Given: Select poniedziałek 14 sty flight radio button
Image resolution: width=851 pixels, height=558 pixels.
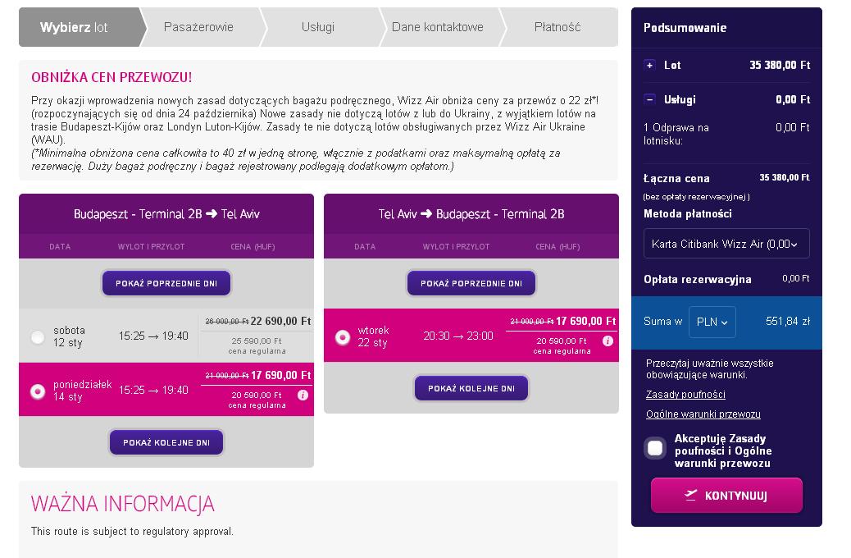Looking at the screenshot, I should (x=38, y=391).
